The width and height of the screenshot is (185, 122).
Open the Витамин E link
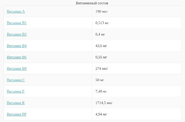(x=16, y=91)
